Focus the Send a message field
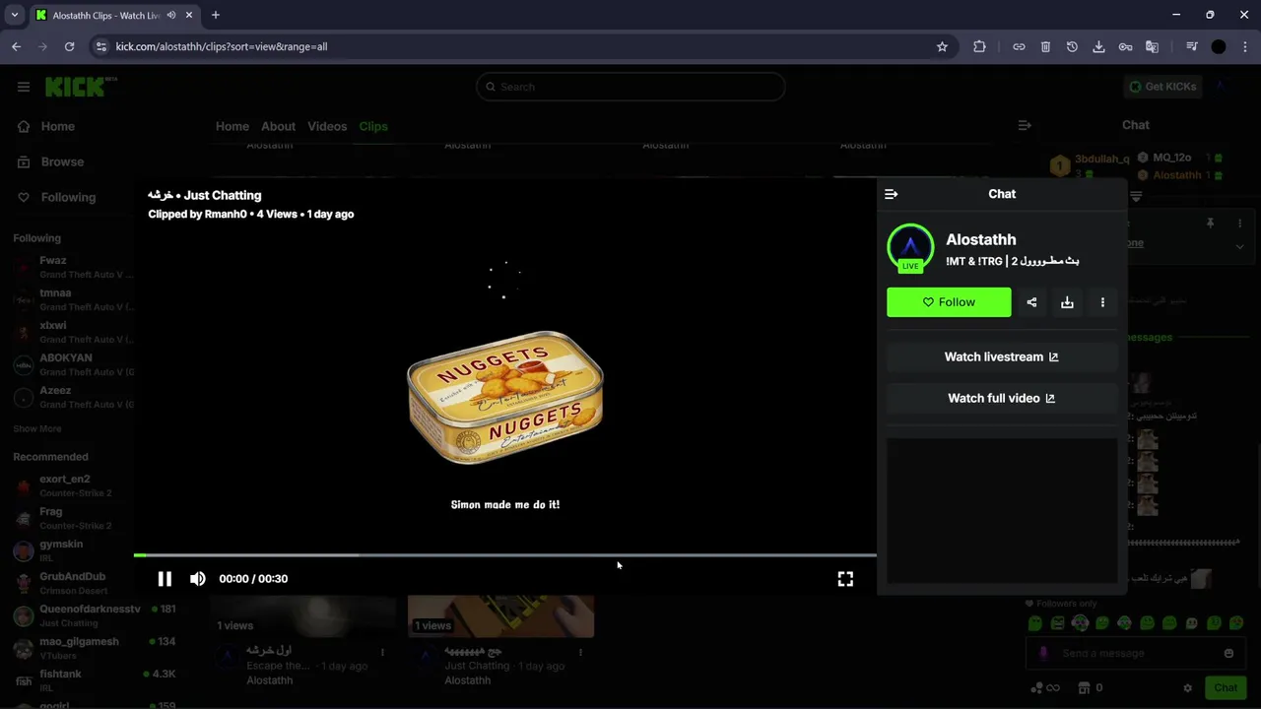1261x709 pixels. coord(1133,653)
